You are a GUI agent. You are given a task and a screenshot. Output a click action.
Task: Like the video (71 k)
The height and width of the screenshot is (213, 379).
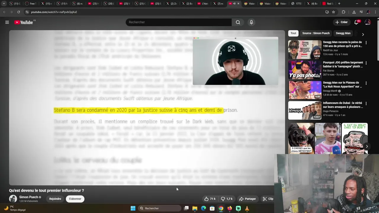(210, 199)
